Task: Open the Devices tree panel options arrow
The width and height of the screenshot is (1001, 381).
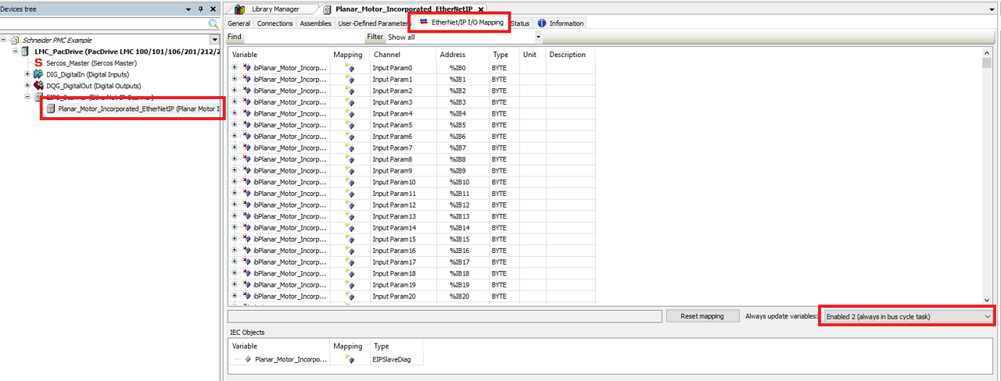Action: (x=188, y=9)
